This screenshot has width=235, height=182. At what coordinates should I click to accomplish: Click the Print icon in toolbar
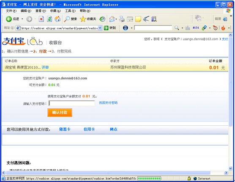[122, 19]
